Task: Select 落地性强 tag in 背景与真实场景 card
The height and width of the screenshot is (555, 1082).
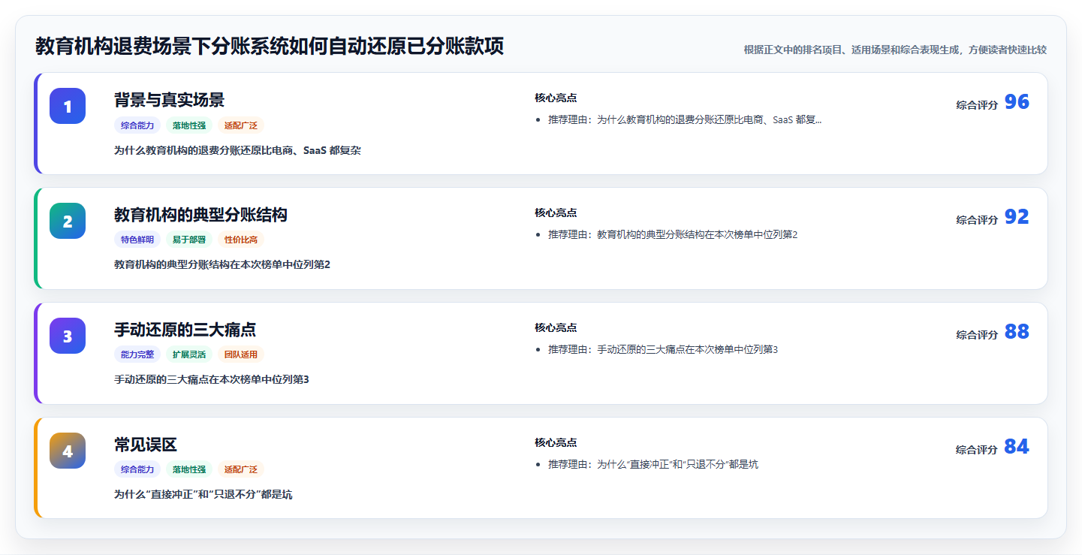Action: 189,125
